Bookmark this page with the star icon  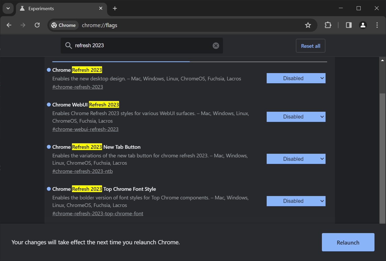coord(308,25)
